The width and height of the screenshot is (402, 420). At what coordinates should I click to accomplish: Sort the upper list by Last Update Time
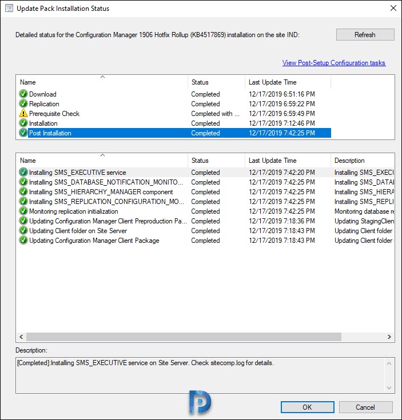pos(288,82)
